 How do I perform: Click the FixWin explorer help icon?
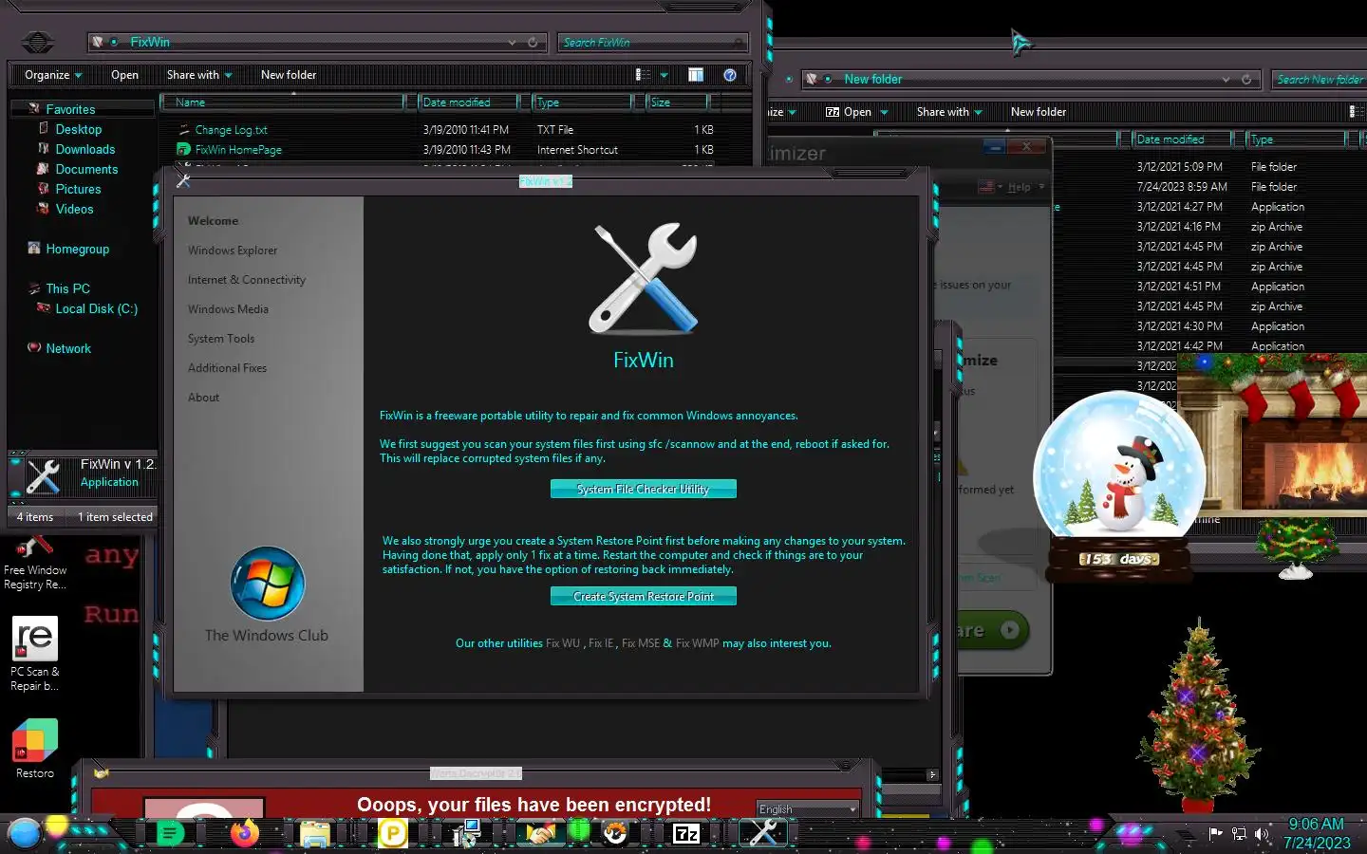point(730,75)
